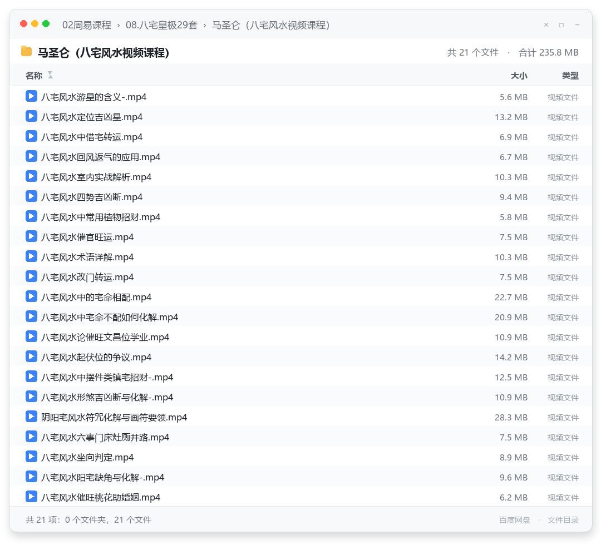Select file name 八宅风水催旺桃花助婚姻.mp4

[101, 497]
